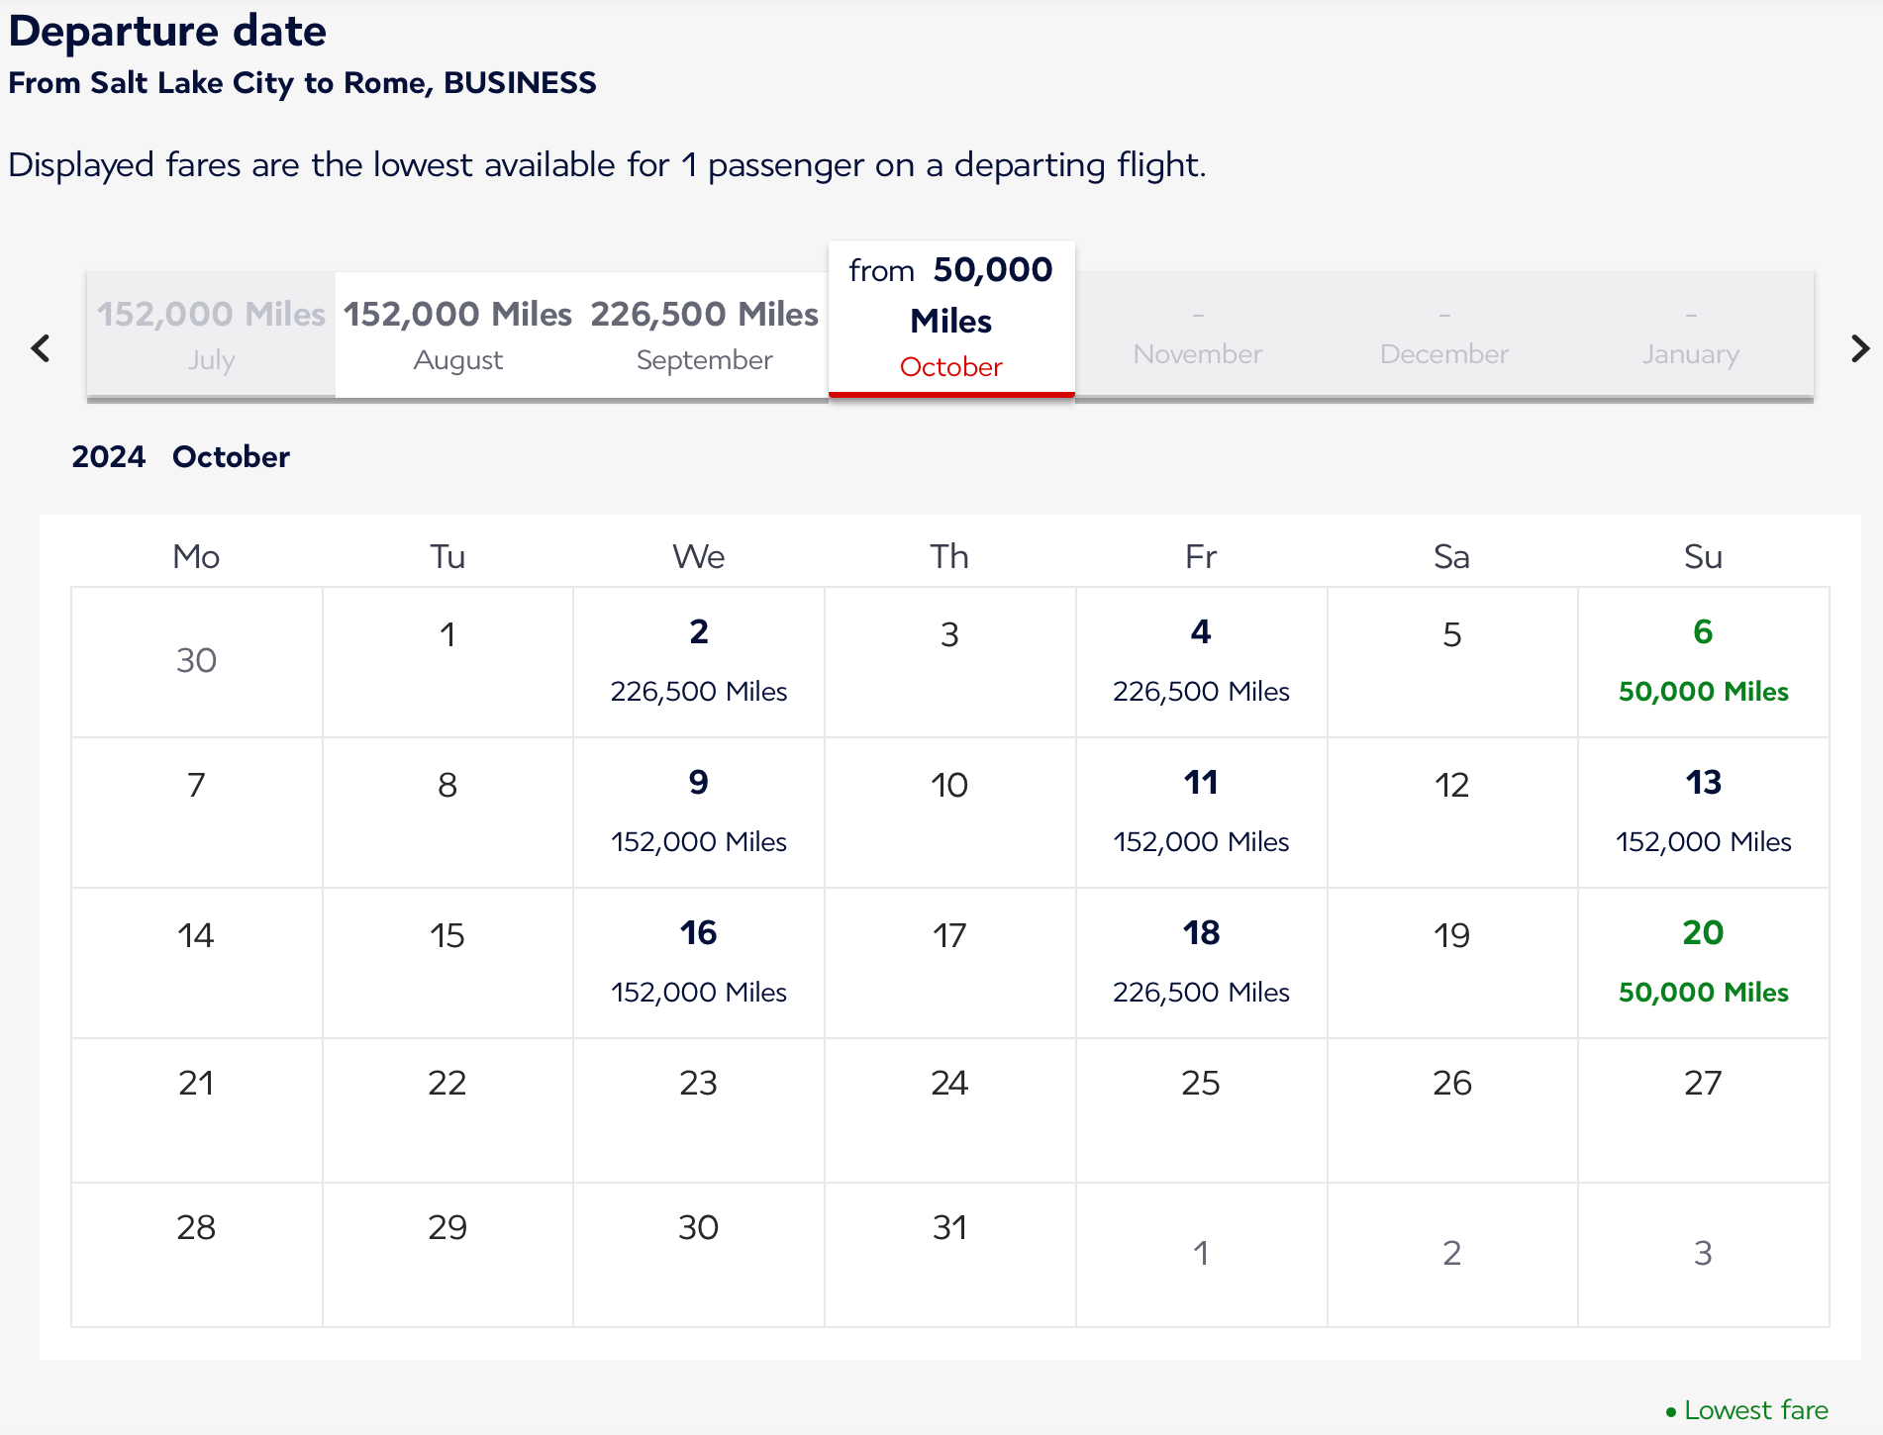
Task: Switch to the August month tab
Action: point(457,335)
